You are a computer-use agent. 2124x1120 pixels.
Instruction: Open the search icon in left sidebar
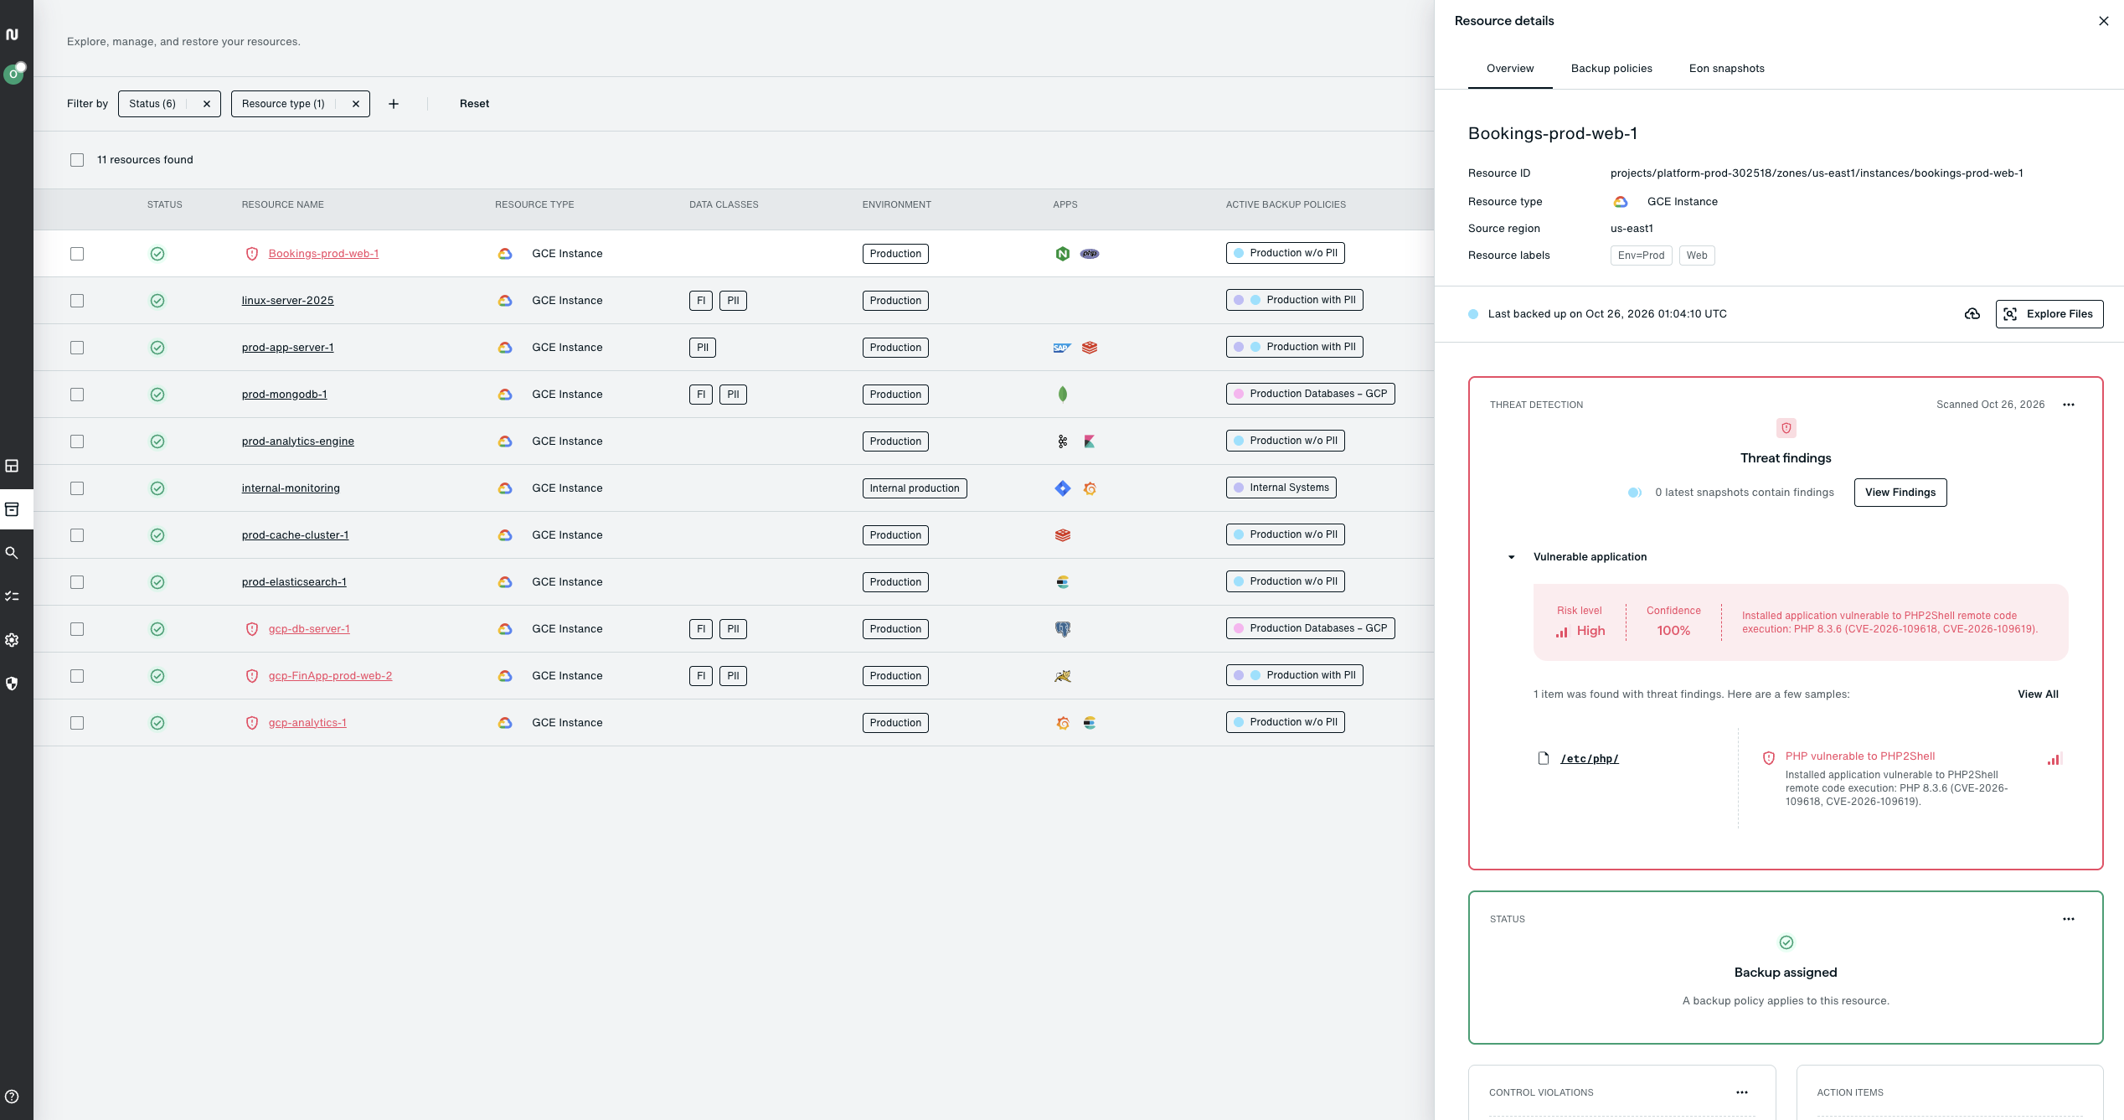[x=12, y=553]
